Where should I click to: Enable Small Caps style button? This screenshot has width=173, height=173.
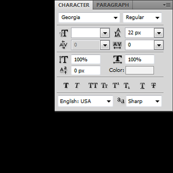tap(104, 85)
